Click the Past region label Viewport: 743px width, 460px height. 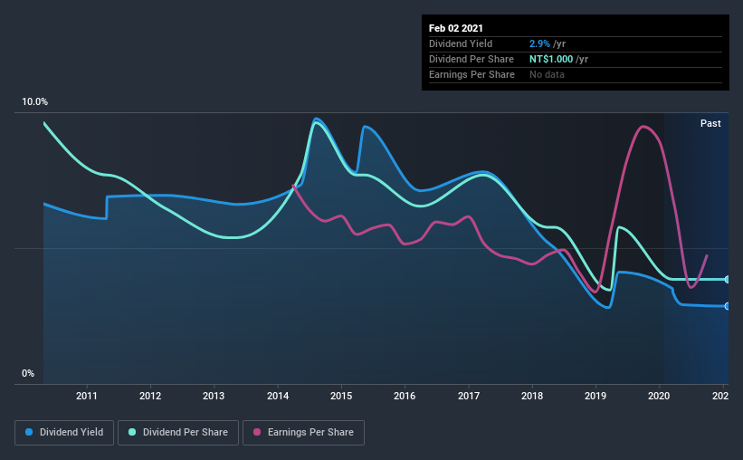pyautogui.click(x=710, y=124)
